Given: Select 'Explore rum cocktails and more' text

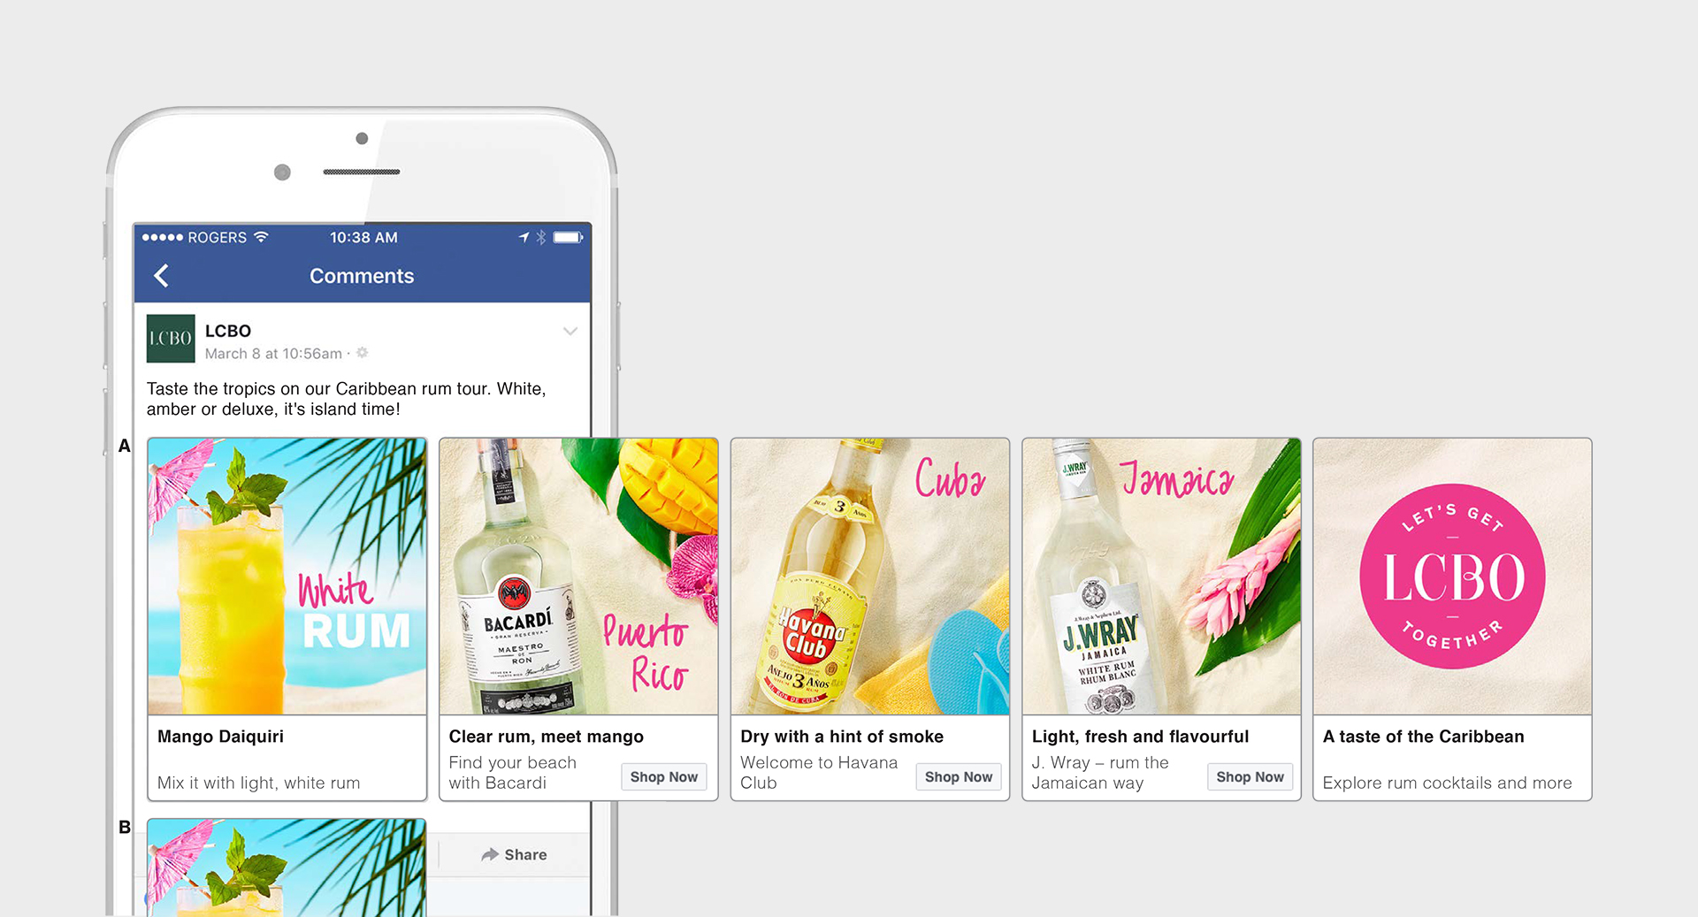Looking at the screenshot, I should tap(1447, 783).
